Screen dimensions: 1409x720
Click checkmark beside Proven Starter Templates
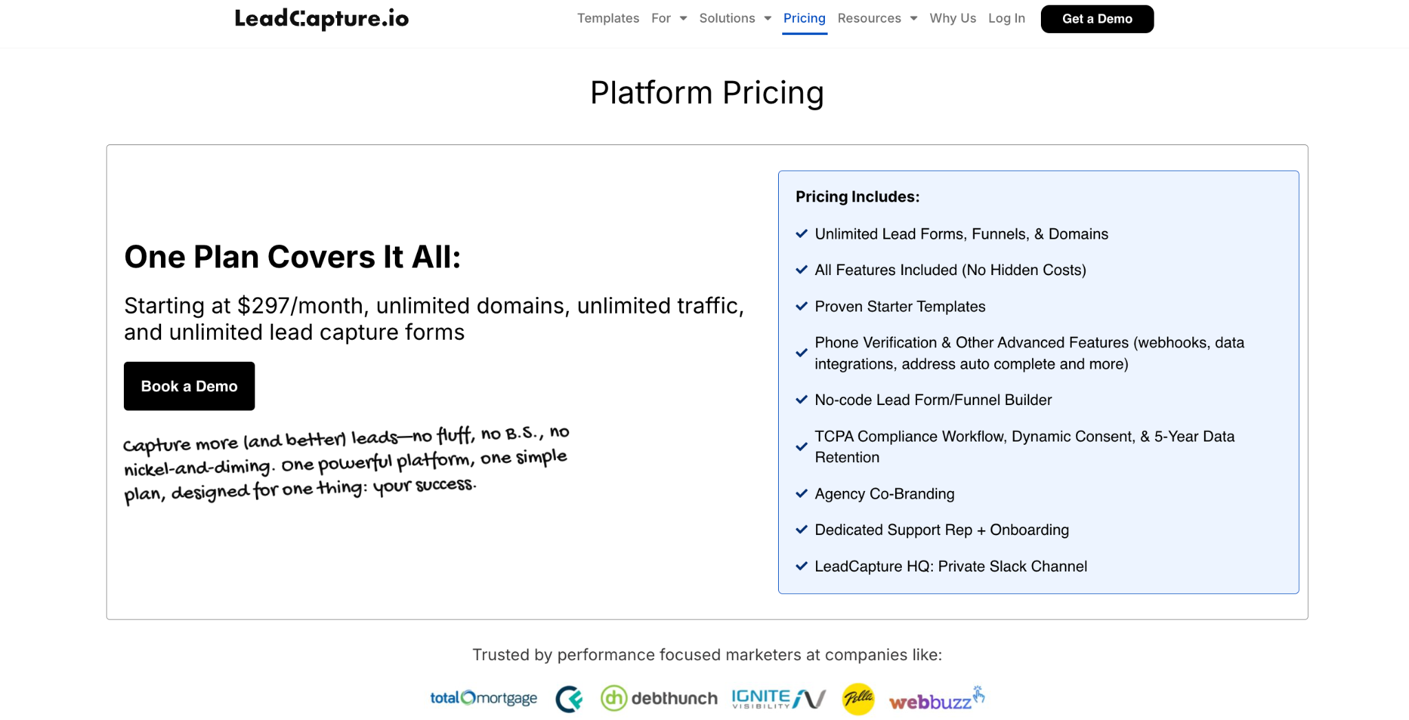[x=802, y=307]
